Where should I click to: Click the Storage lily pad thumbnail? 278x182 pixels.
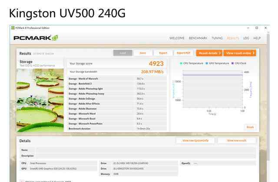(40, 100)
